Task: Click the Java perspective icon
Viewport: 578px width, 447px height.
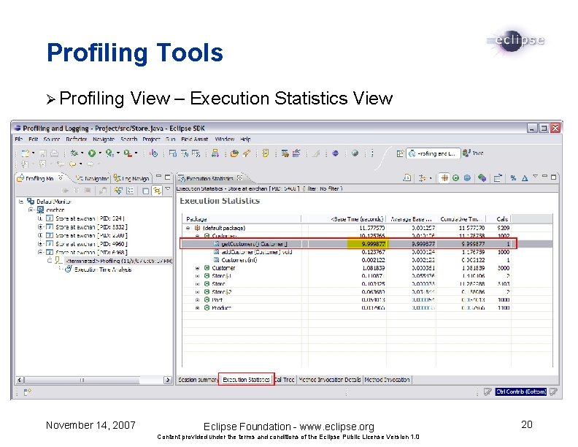Action: pos(466,153)
